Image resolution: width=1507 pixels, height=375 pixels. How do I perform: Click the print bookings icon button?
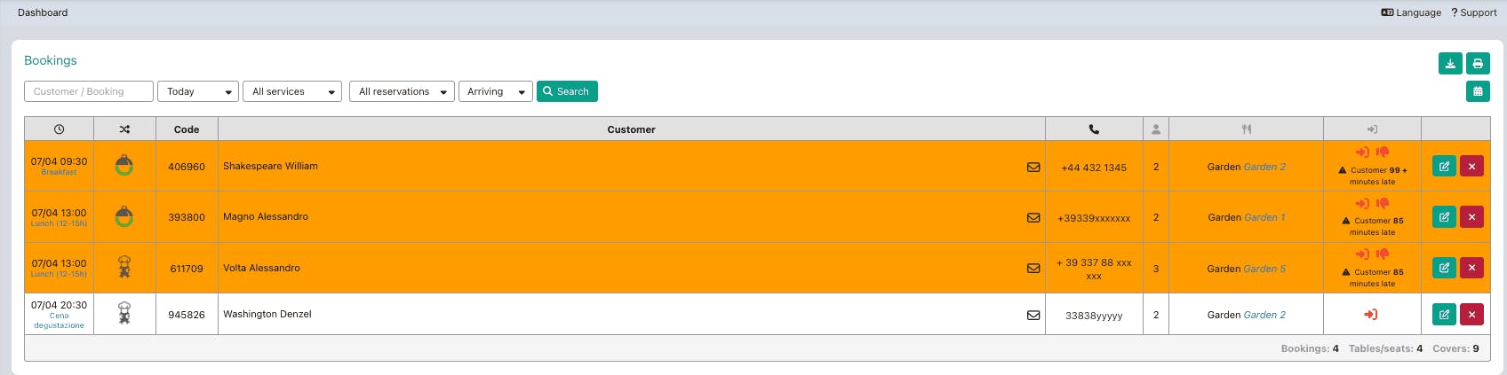1478,64
